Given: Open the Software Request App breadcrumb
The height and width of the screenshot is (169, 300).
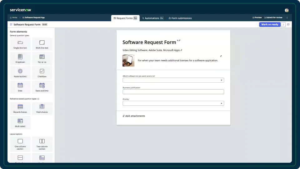Looking at the screenshot, I should [33, 18].
